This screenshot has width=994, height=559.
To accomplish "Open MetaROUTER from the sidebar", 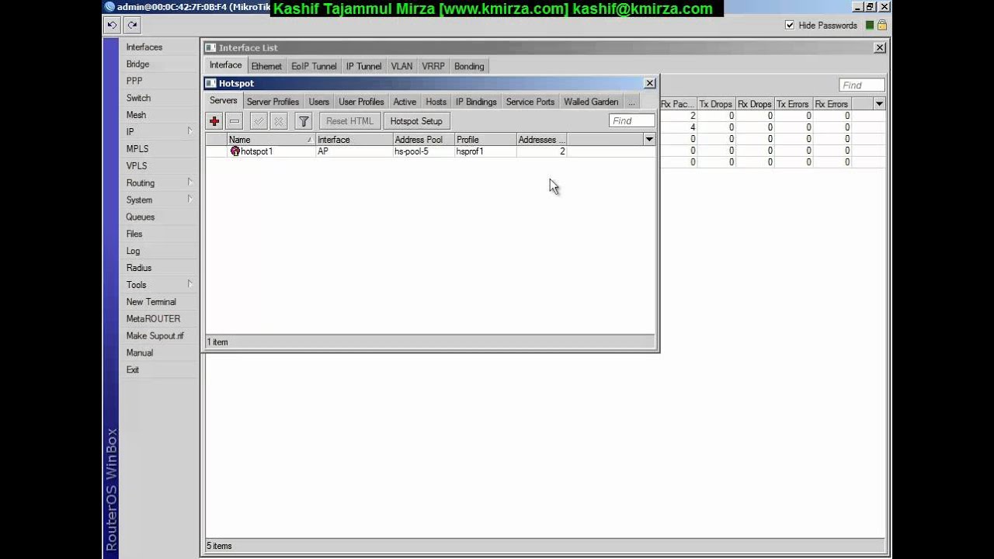I will click(x=153, y=319).
